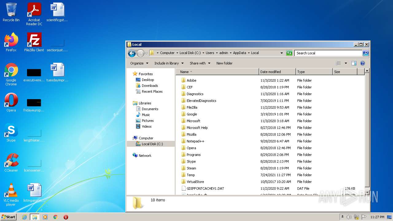Select the Steam folder
The width and height of the screenshot is (393, 221).
pos(189,168)
